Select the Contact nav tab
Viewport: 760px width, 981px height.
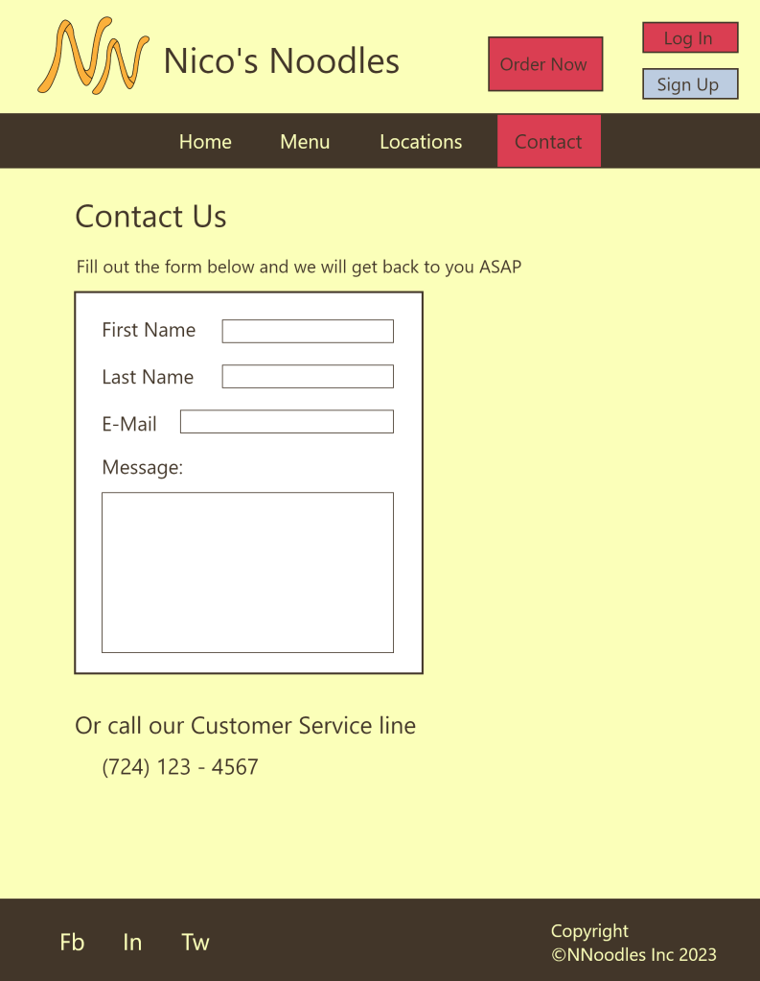(x=548, y=142)
